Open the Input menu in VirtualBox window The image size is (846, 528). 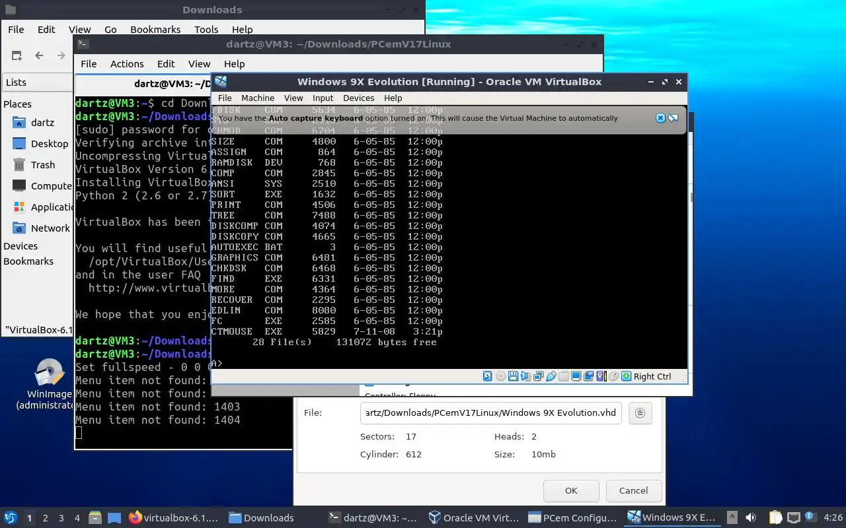(x=323, y=98)
